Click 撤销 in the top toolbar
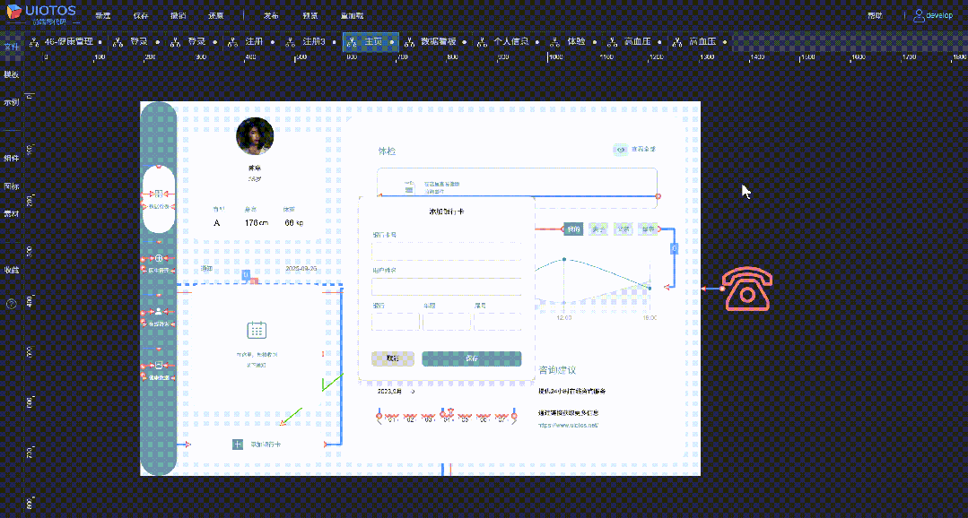The image size is (968, 518). [x=178, y=15]
